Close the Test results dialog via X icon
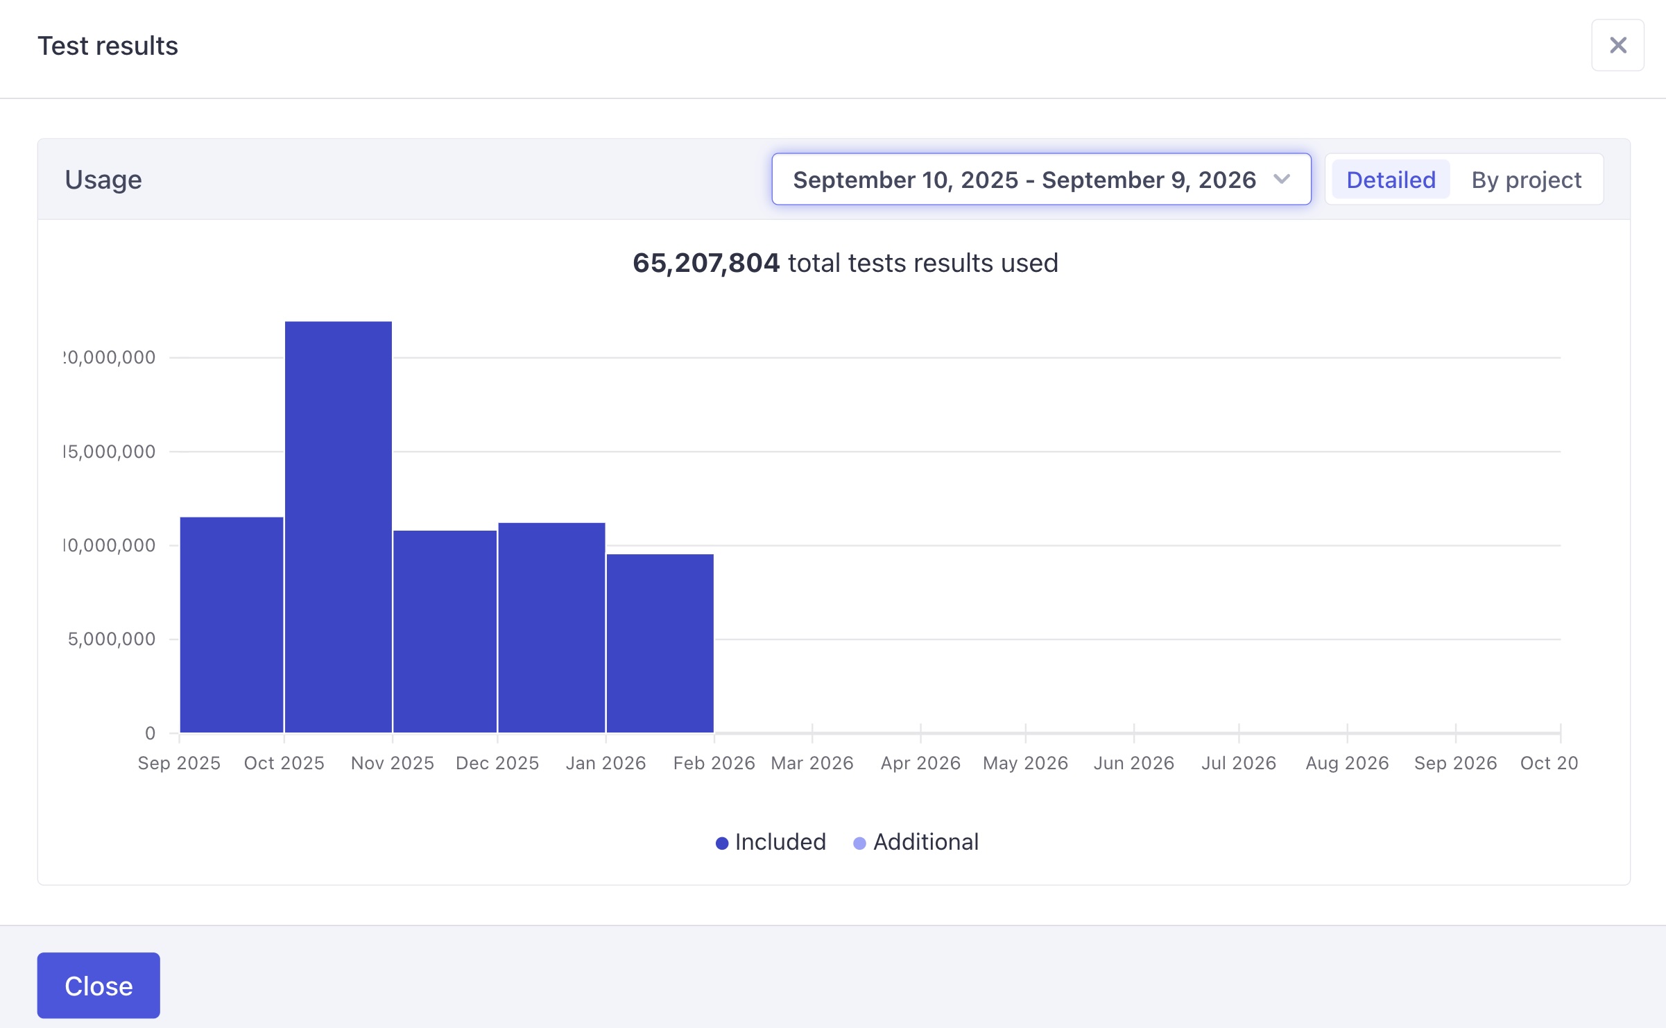1666x1028 pixels. coord(1617,44)
